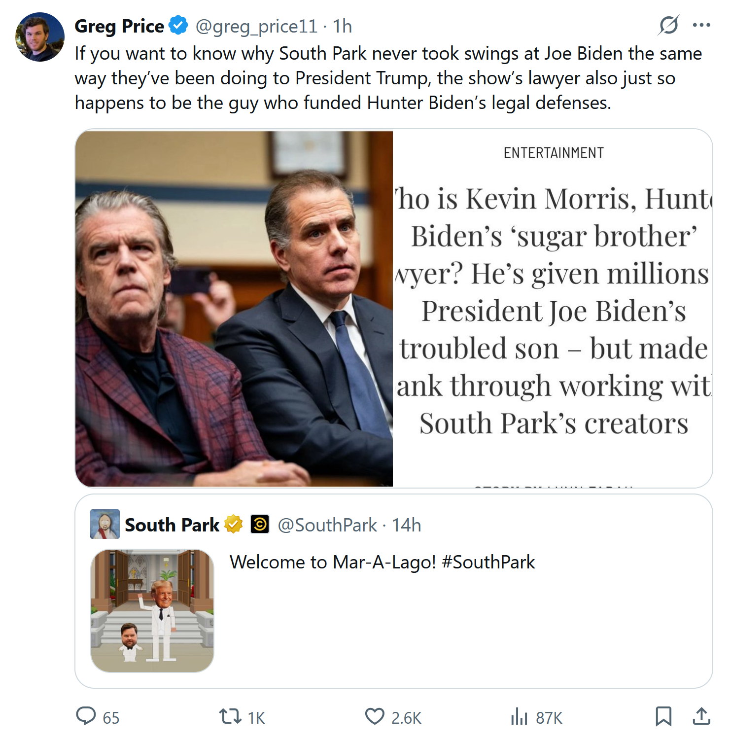Click the South Park account name
Viewport: 731px width, 740px height.
(172, 525)
